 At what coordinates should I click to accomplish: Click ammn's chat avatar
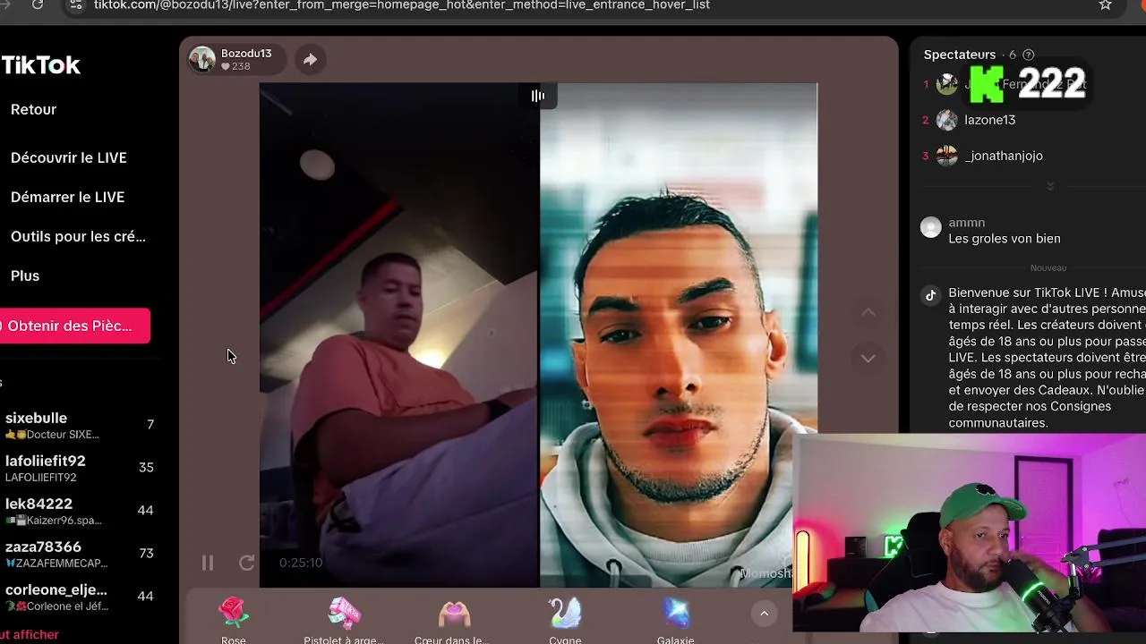click(x=931, y=227)
